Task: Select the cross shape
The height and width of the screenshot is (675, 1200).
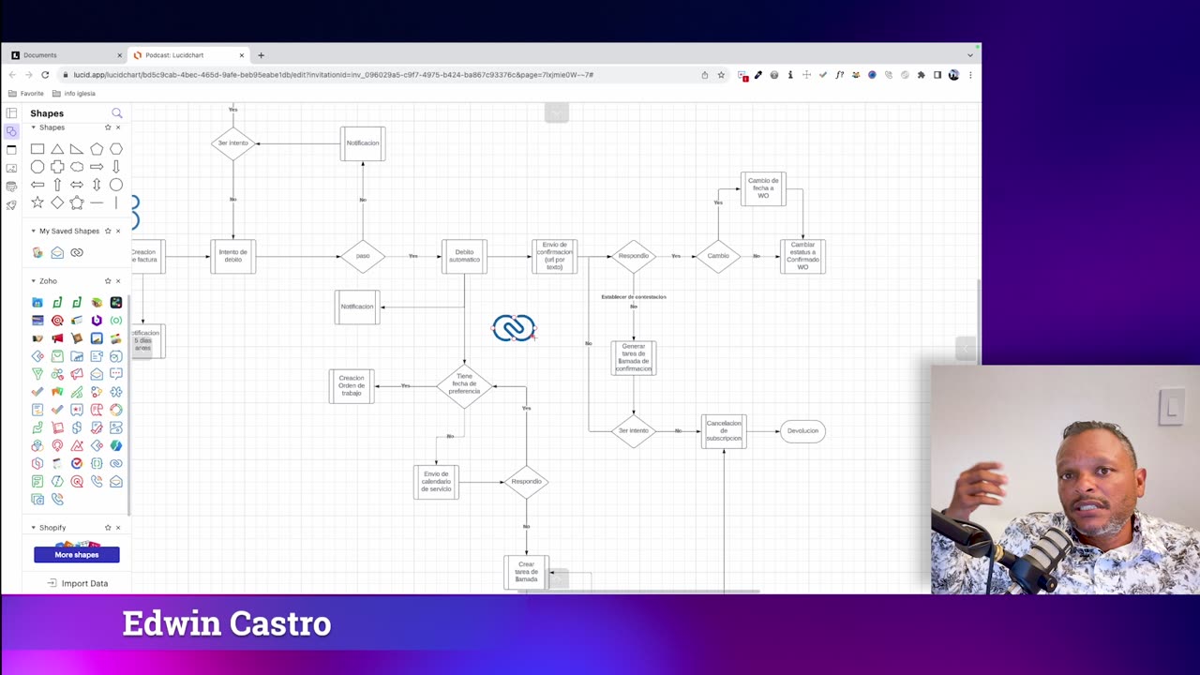Action: click(57, 167)
